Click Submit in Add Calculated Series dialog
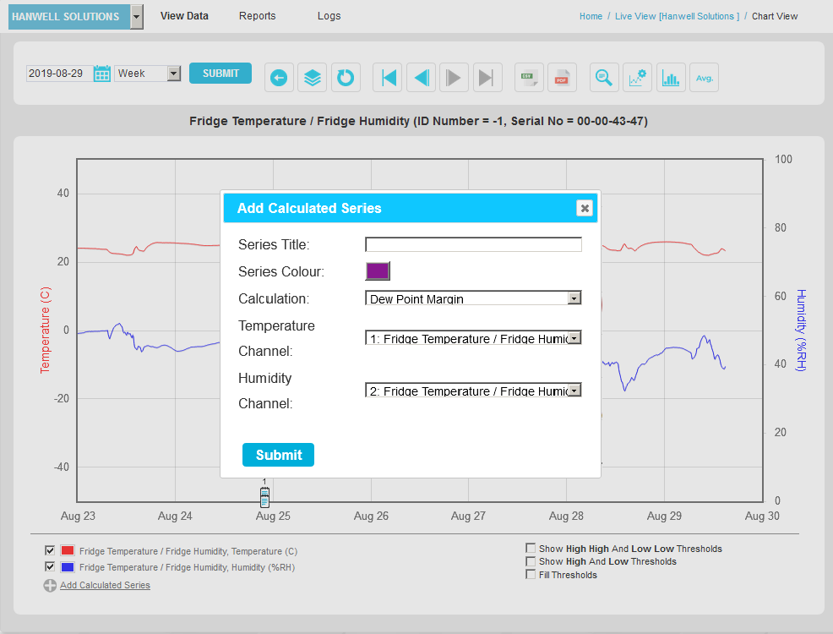833x634 pixels. pos(278,455)
